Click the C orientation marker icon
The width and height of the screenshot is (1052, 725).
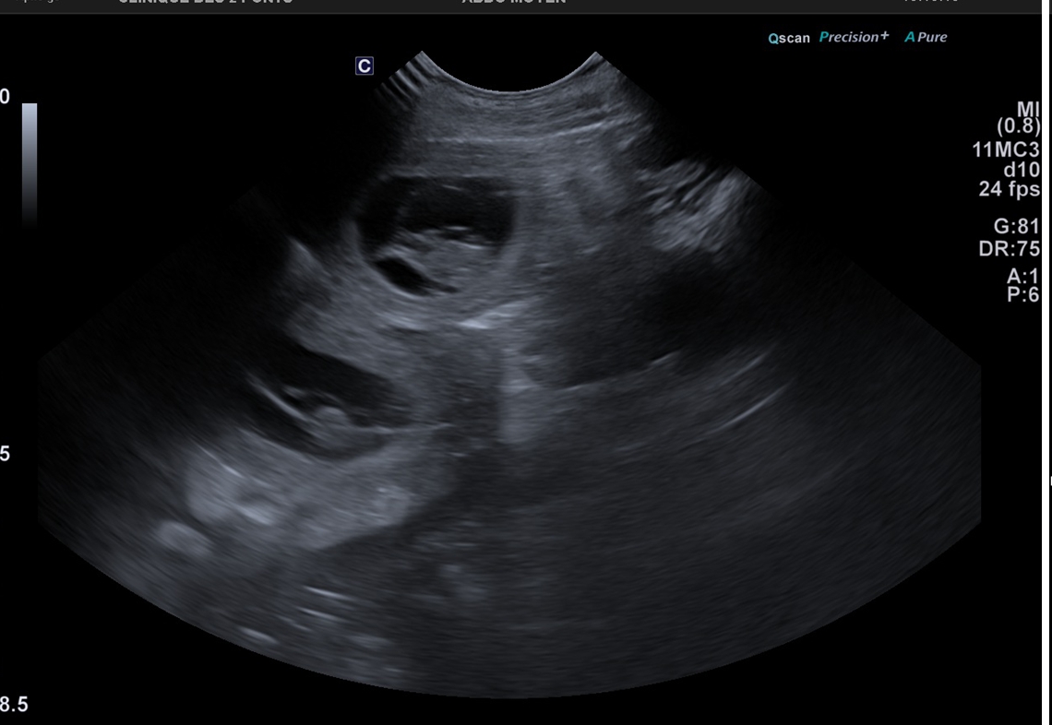[365, 65]
